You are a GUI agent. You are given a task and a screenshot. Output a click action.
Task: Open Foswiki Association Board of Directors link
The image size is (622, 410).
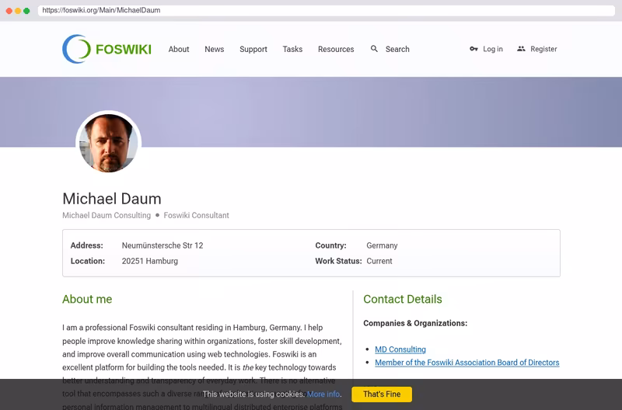point(467,363)
